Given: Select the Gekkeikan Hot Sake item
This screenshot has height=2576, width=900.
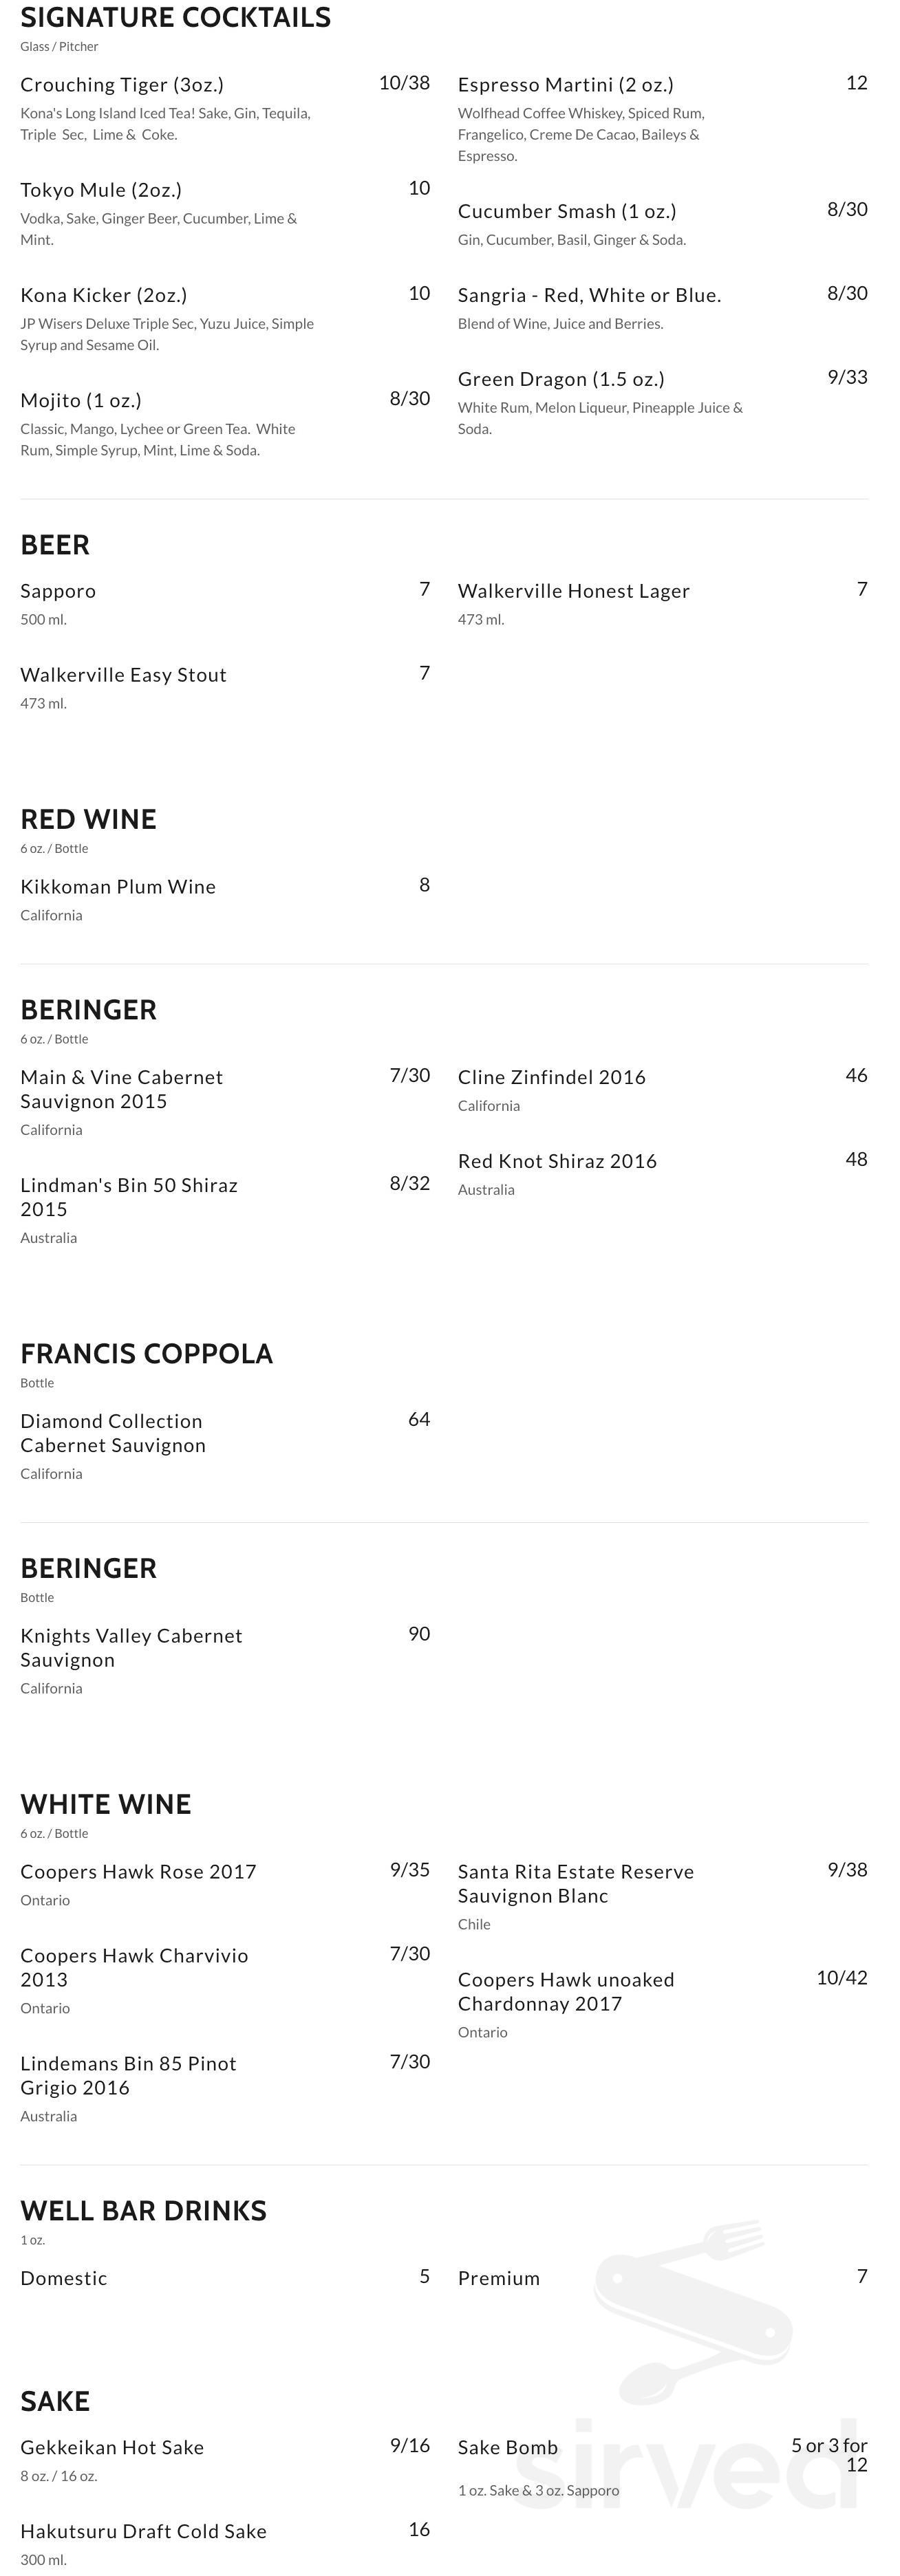Looking at the screenshot, I should pos(112,2447).
